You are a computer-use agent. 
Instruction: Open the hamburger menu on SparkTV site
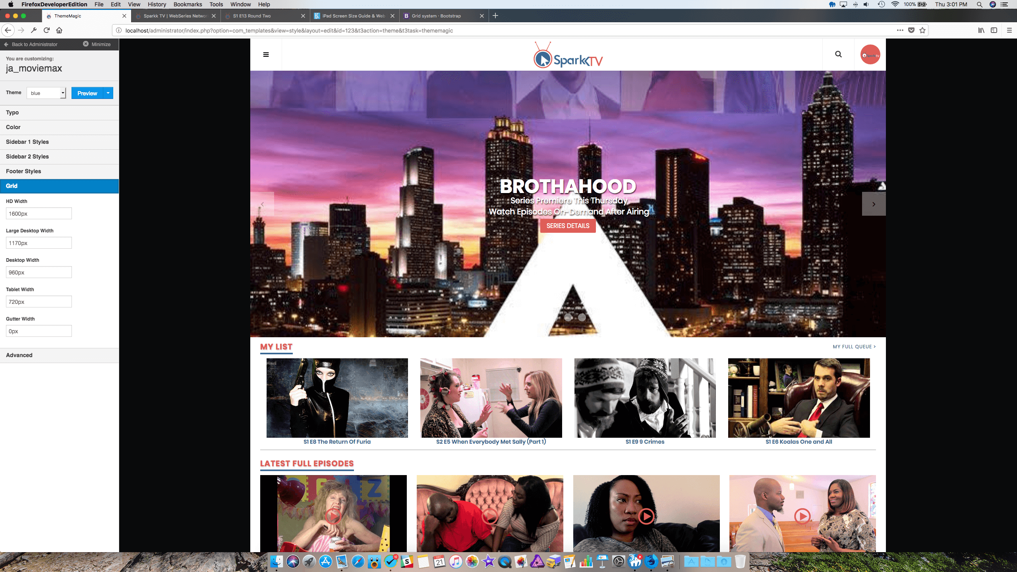(266, 54)
